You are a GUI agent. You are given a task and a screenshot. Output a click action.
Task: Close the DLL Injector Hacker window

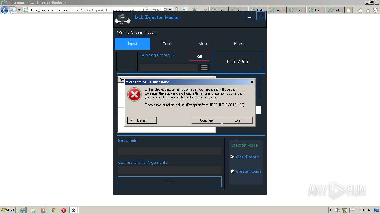tap(261, 16)
